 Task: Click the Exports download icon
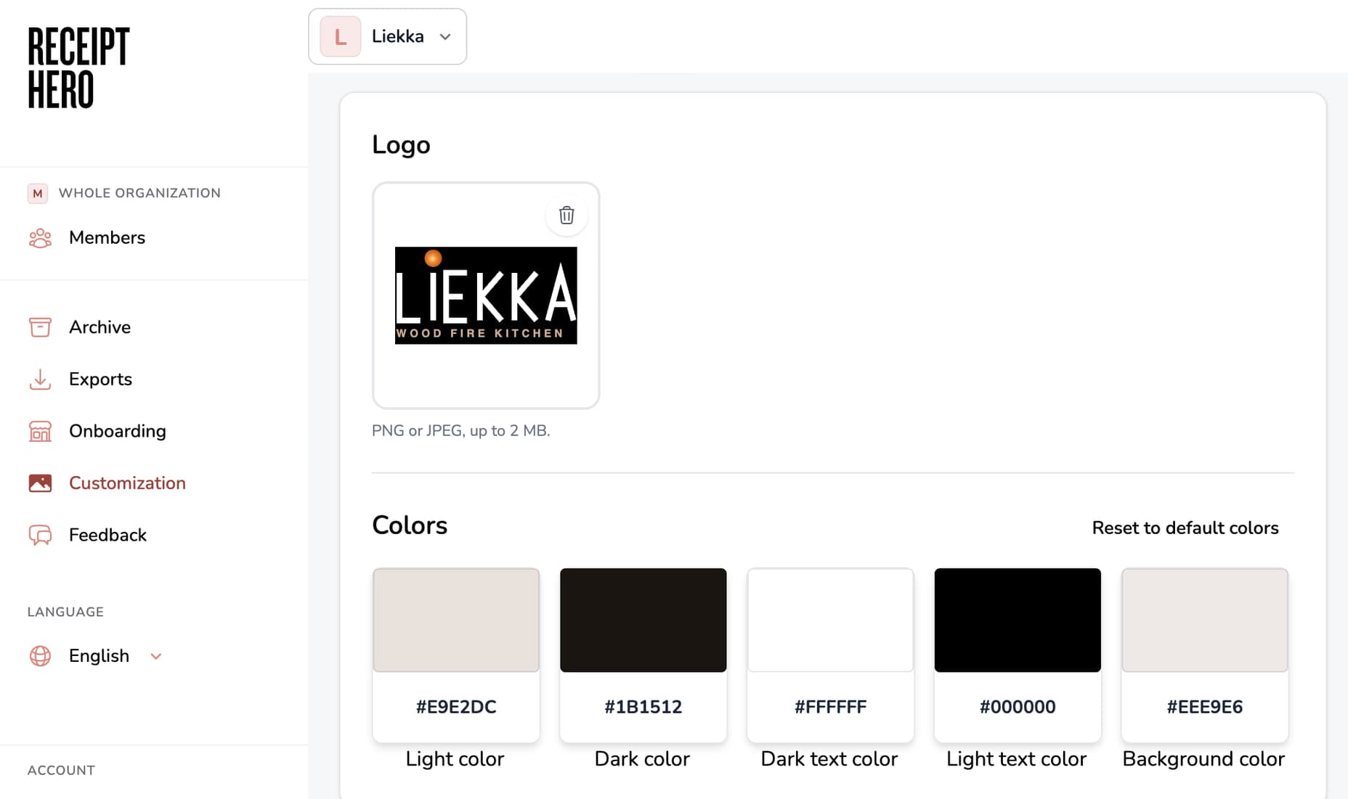[x=40, y=380]
